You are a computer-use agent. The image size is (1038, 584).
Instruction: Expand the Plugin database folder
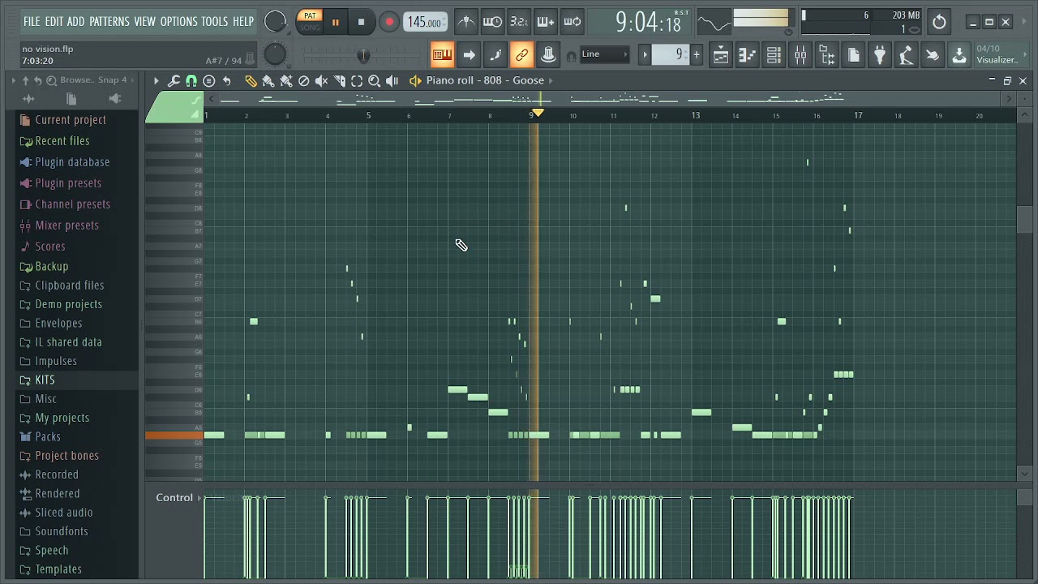[72, 162]
